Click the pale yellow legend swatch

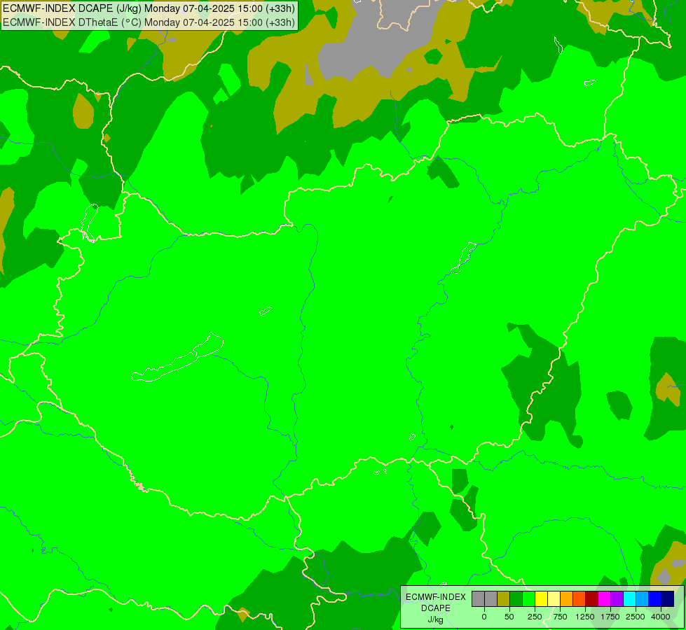(x=554, y=598)
